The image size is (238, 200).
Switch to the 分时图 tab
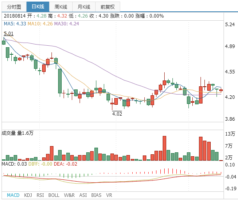pos(14,7)
